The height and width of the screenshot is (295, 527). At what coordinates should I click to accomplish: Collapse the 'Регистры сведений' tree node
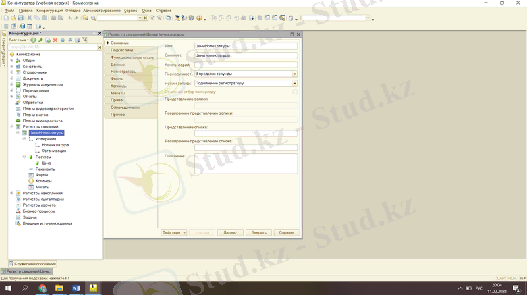pyautogui.click(x=11, y=126)
